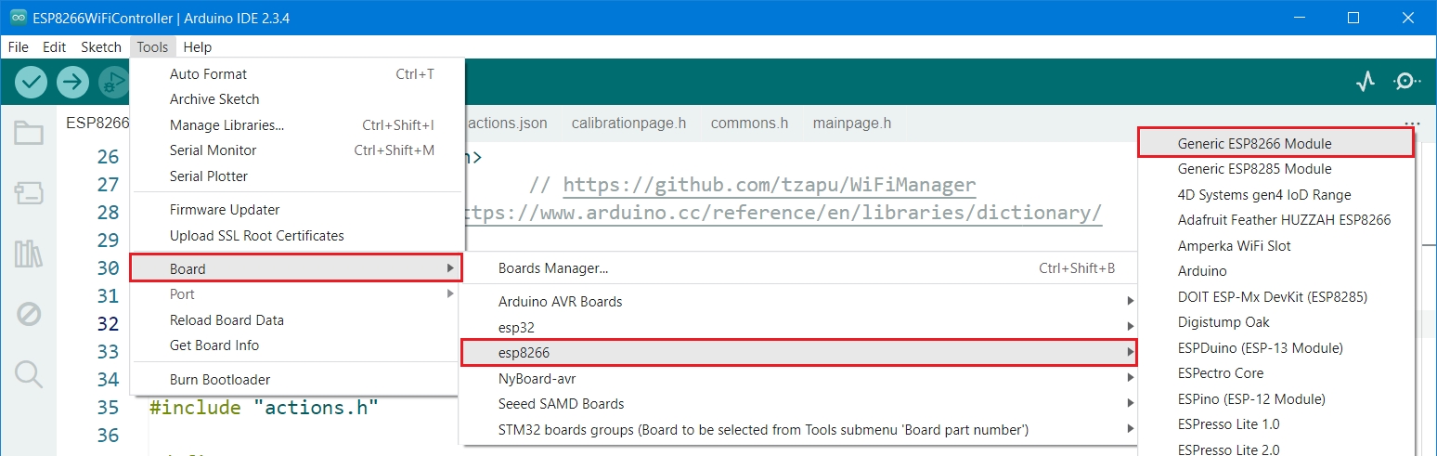Click Boards Manager... menu entry
Image resolution: width=1437 pixels, height=456 pixels.
[x=553, y=268]
